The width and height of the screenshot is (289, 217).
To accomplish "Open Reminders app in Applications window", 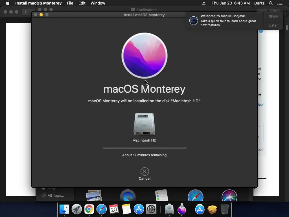I will tap(162, 195).
